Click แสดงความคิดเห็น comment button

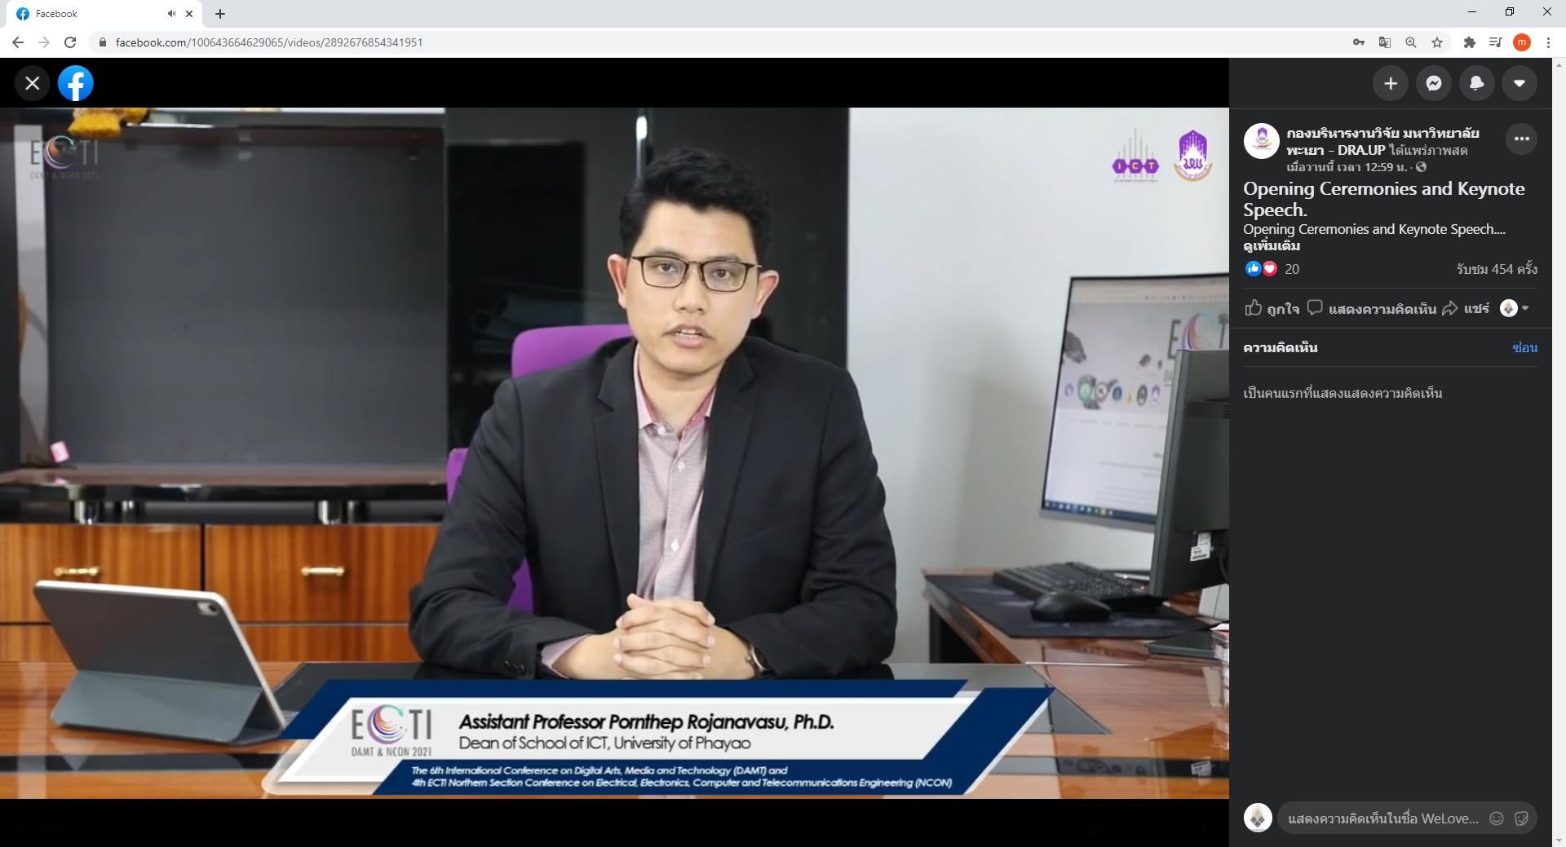[1371, 308]
